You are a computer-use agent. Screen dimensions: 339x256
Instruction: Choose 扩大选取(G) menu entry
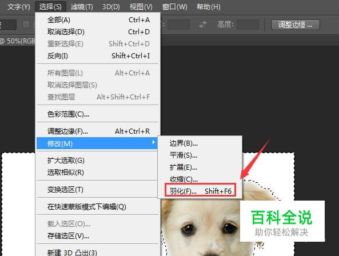tap(97, 161)
